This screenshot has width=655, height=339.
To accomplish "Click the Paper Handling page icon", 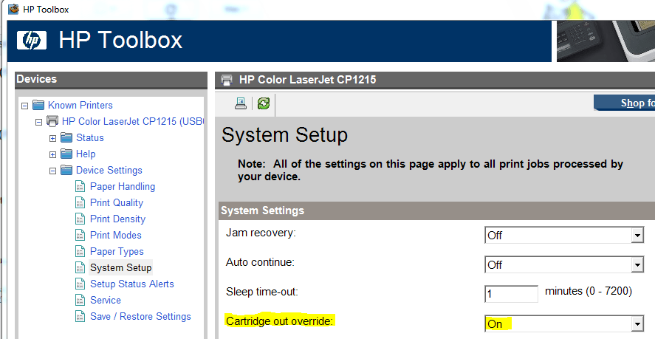I will point(80,186).
